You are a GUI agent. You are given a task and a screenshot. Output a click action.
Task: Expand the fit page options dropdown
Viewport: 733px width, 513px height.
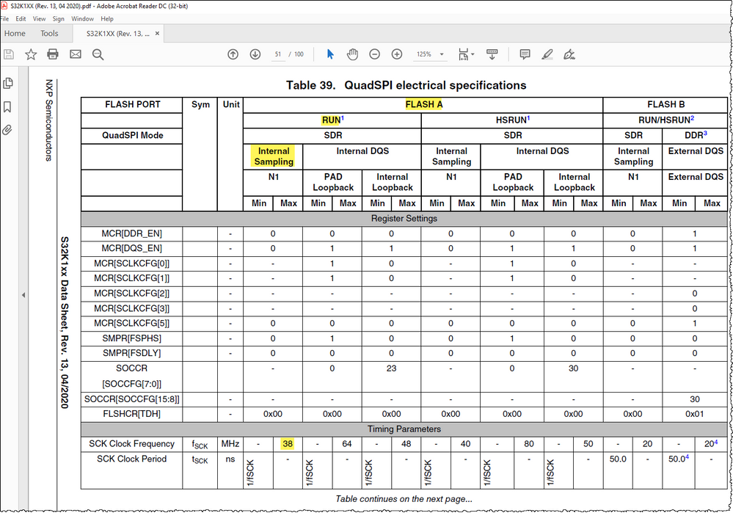(473, 54)
